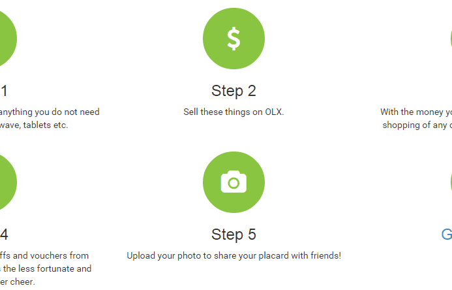Click the large numeral 4 heading
The height and width of the screenshot is (290, 452).
4,234
